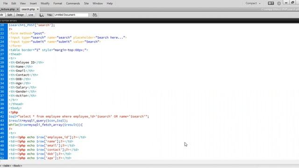The image size is (299, 168).
Task: Click the table border margin-top line
Action: click(49, 50)
